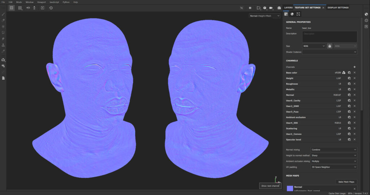Open the Normal+Height+Mesh channel dropdown
This screenshot has height=195, width=370.
click(265, 16)
